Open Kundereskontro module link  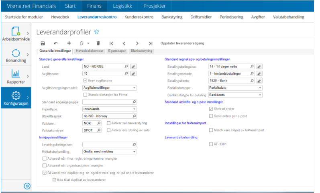(x=139, y=17)
